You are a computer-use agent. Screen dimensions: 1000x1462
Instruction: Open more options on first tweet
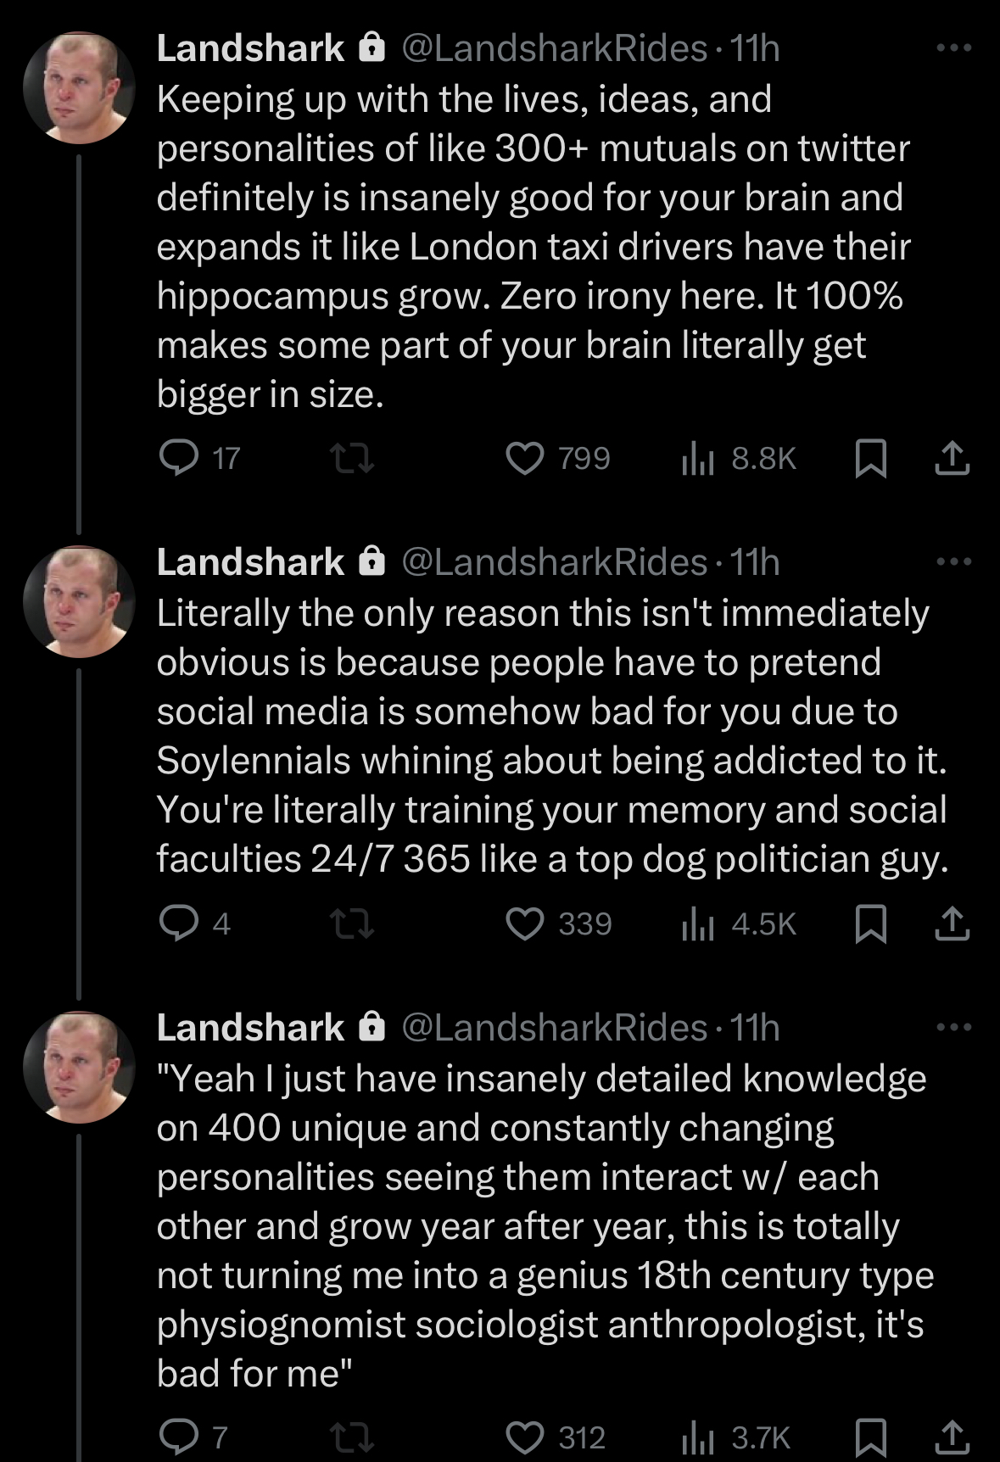tap(953, 48)
